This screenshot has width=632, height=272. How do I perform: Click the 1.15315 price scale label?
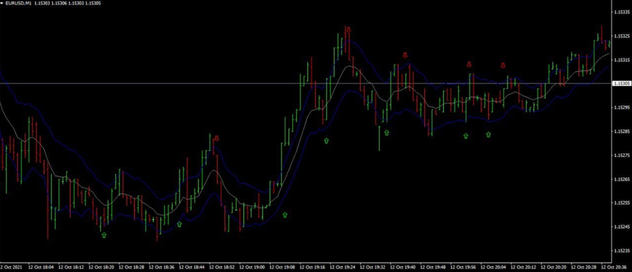click(x=621, y=60)
